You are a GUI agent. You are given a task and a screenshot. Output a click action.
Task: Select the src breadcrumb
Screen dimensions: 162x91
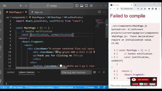(x=8, y=17)
